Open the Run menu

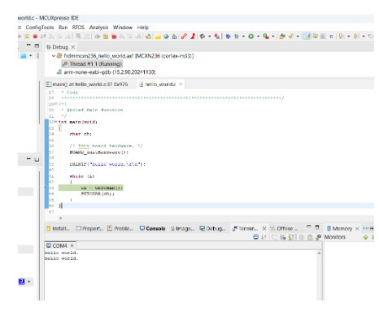tap(63, 28)
